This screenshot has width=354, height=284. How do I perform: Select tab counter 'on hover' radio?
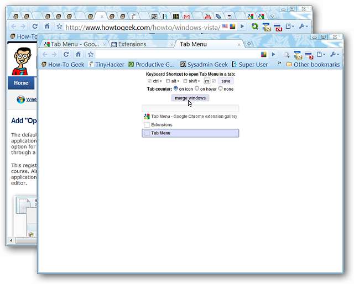pos(197,88)
